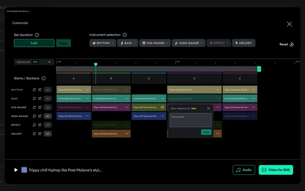The width and height of the screenshot is (305, 191).
Task: Toggle HIGH-RANGE instrument selection chip
Action: coord(189,43)
